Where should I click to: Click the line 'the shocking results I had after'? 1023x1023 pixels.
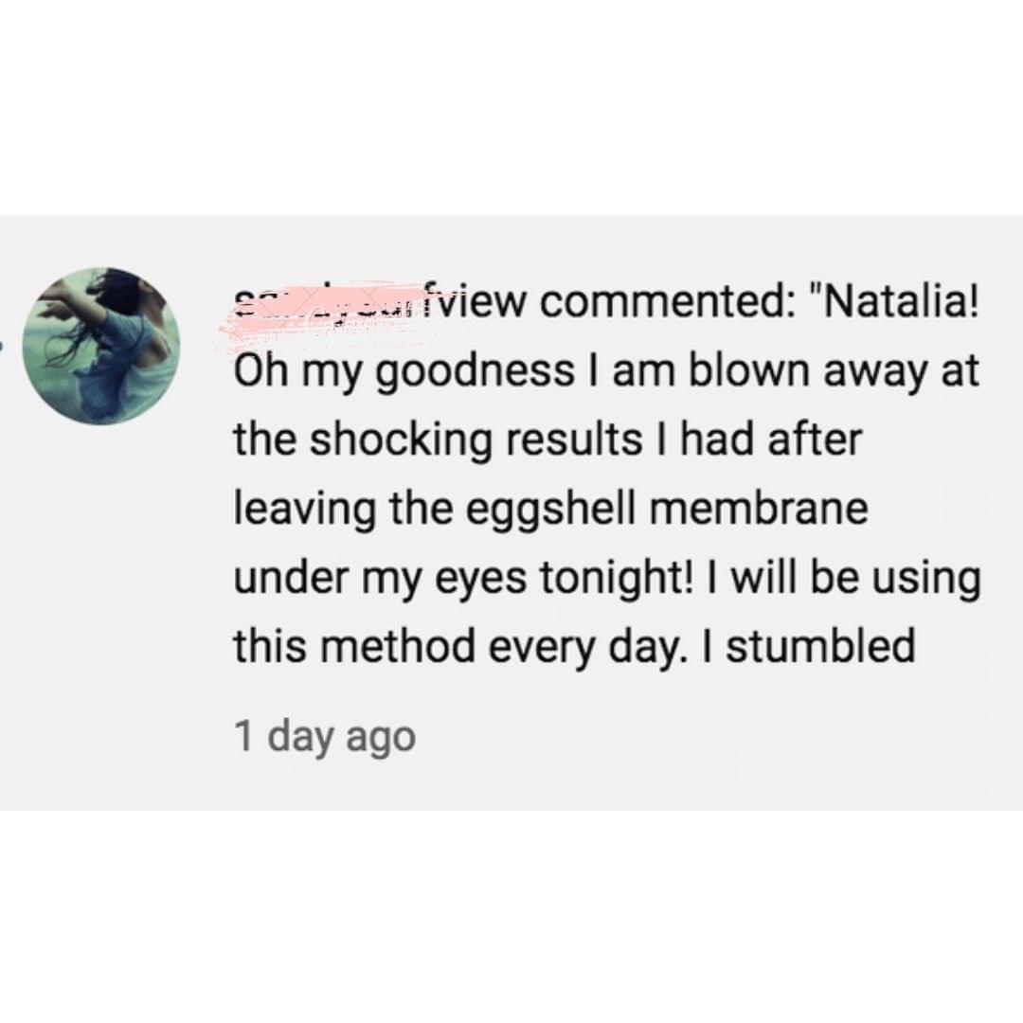coord(548,440)
